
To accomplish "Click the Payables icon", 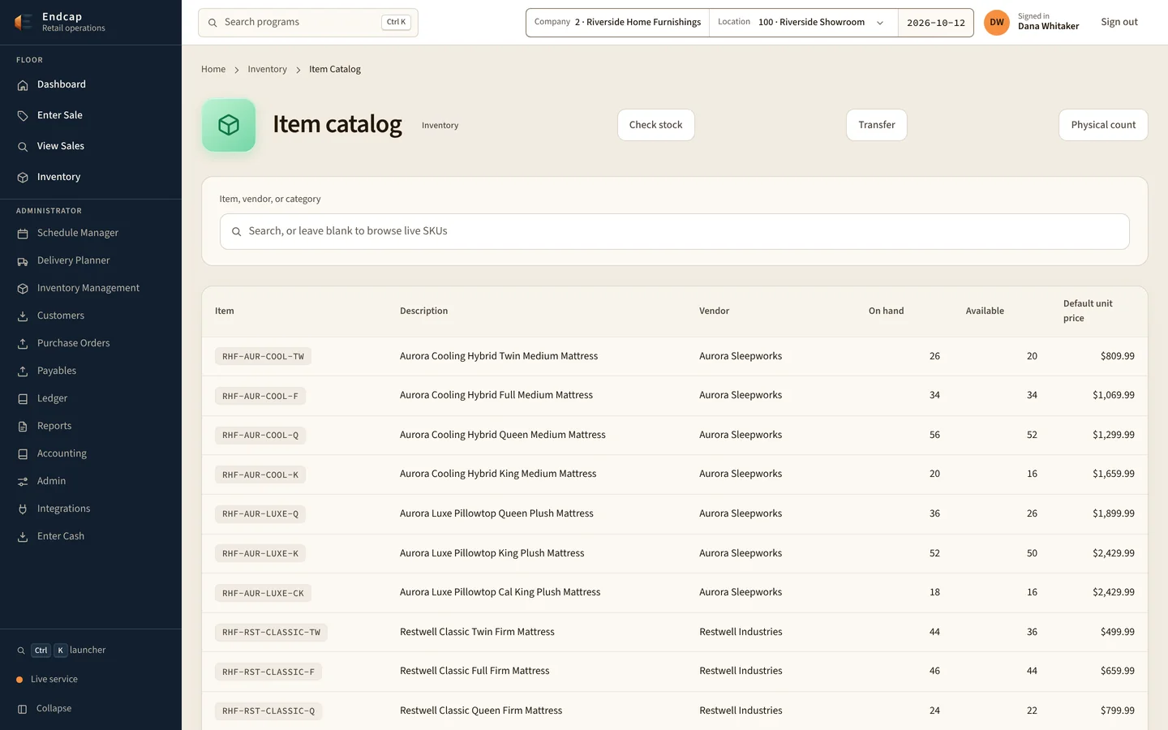I will 23,371.
